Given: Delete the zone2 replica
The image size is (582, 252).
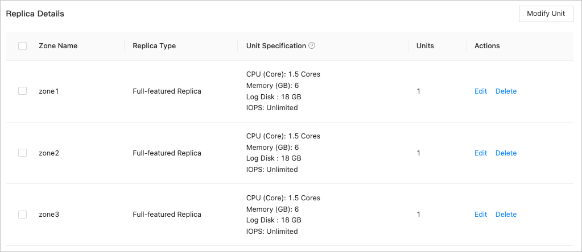Looking at the screenshot, I should [506, 153].
